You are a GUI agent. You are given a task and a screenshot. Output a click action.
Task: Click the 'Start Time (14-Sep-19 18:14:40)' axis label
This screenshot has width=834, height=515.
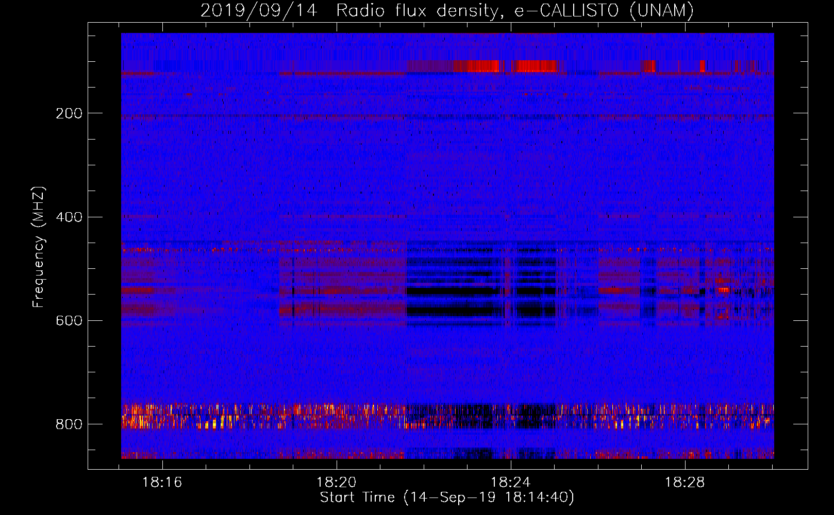447,497
